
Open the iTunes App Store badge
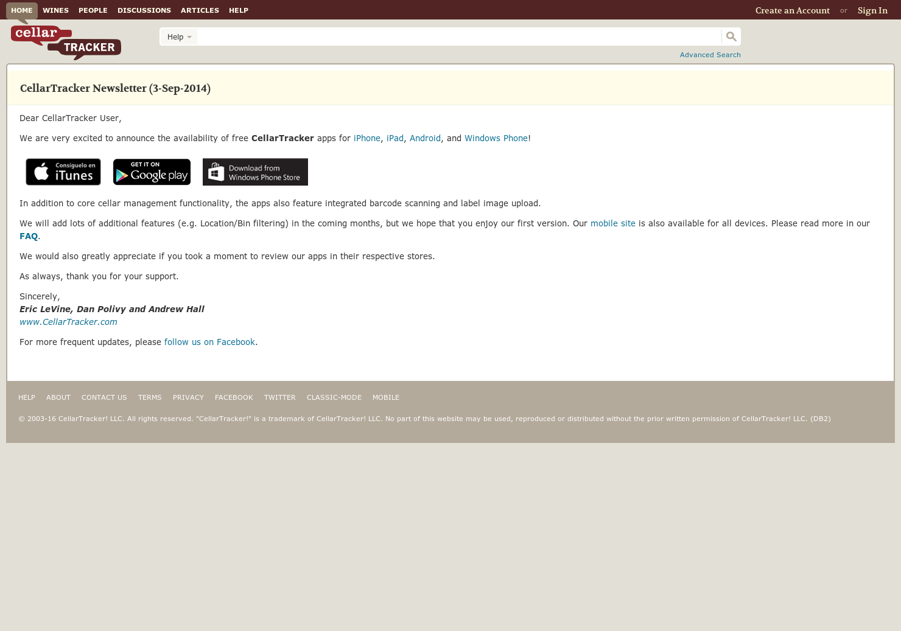(63, 172)
